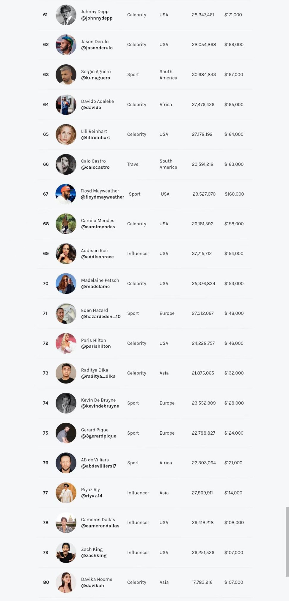This screenshot has height=601, width=289.
Task: Click the @camerondallas handle
Action: point(100,526)
